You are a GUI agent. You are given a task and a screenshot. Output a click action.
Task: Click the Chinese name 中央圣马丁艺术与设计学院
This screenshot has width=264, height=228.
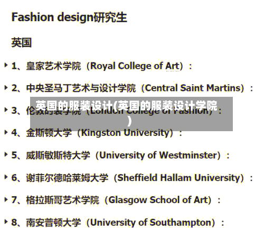coord(81,88)
